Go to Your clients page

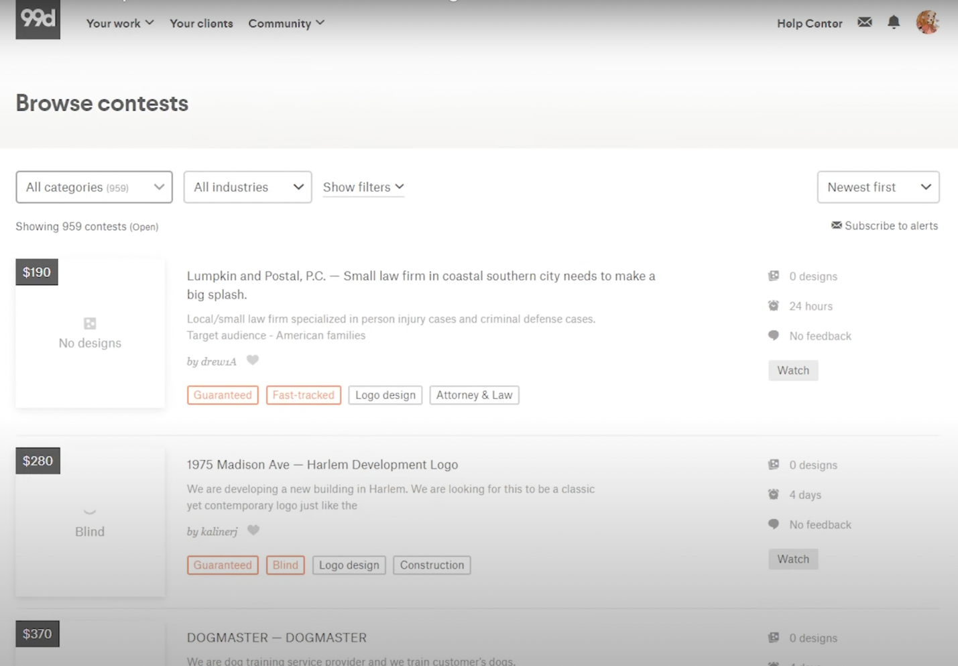(x=201, y=23)
